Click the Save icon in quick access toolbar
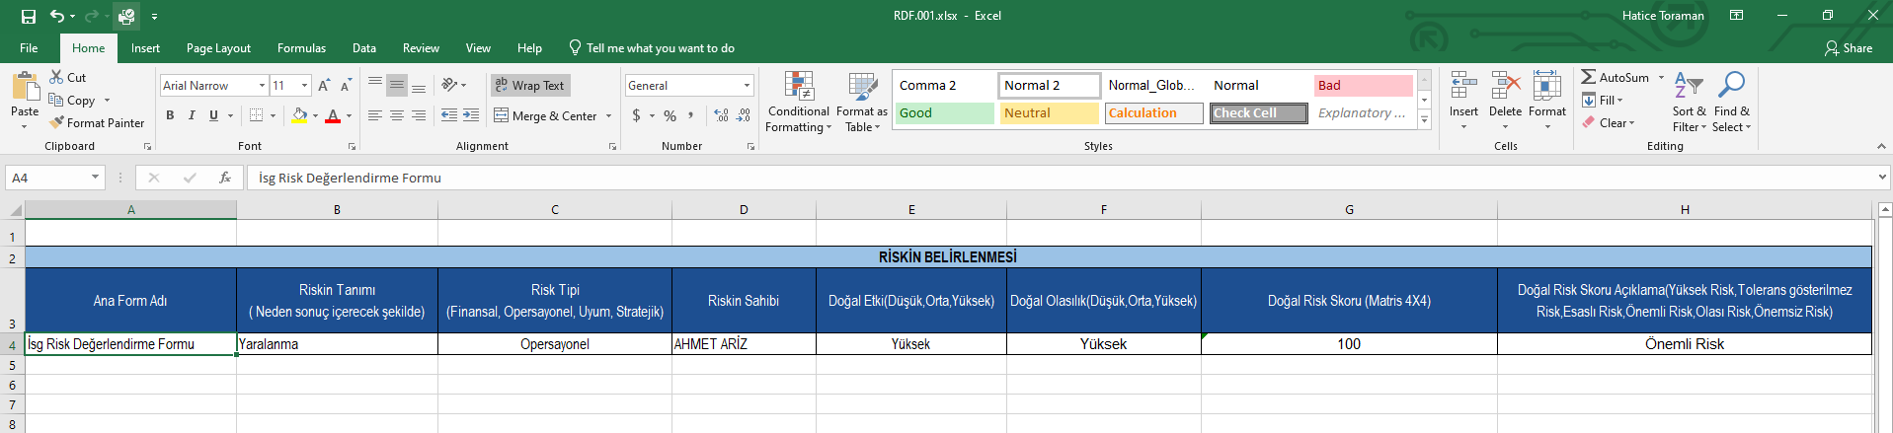This screenshot has height=433, width=1893. click(x=29, y=16)
